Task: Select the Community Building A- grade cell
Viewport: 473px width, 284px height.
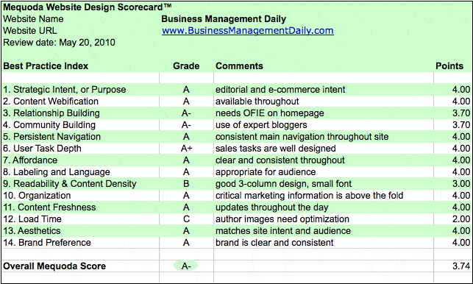Action: click(x=186, y=125)
